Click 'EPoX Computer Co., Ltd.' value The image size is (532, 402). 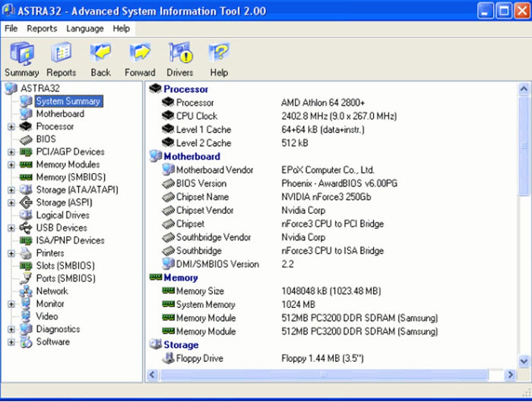tap(328, 170)
